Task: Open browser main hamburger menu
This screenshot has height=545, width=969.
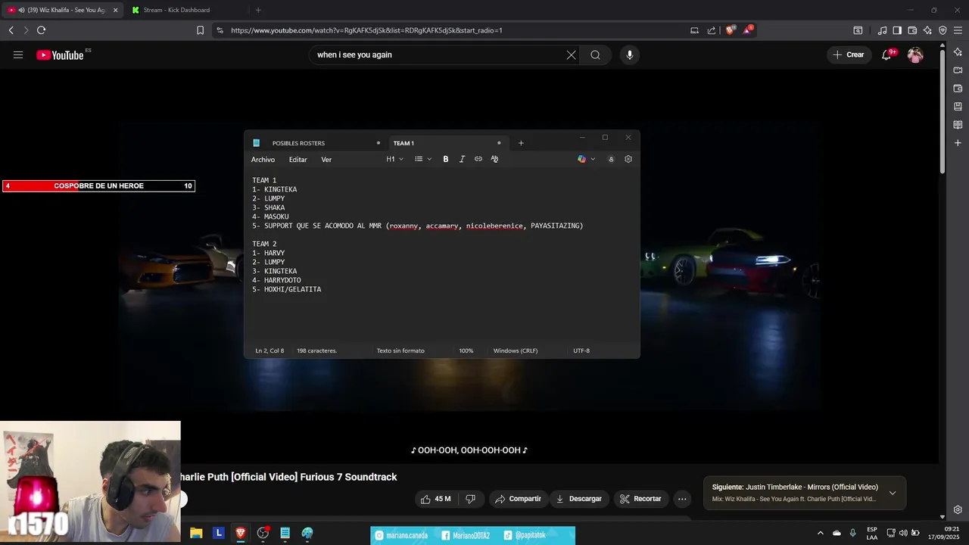Action: 958,30
